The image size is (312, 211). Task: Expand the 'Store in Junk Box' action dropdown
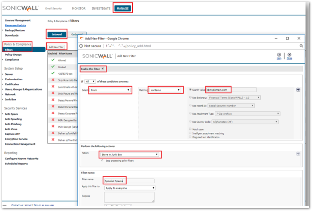pyautogui.click(x=129, y=154)
